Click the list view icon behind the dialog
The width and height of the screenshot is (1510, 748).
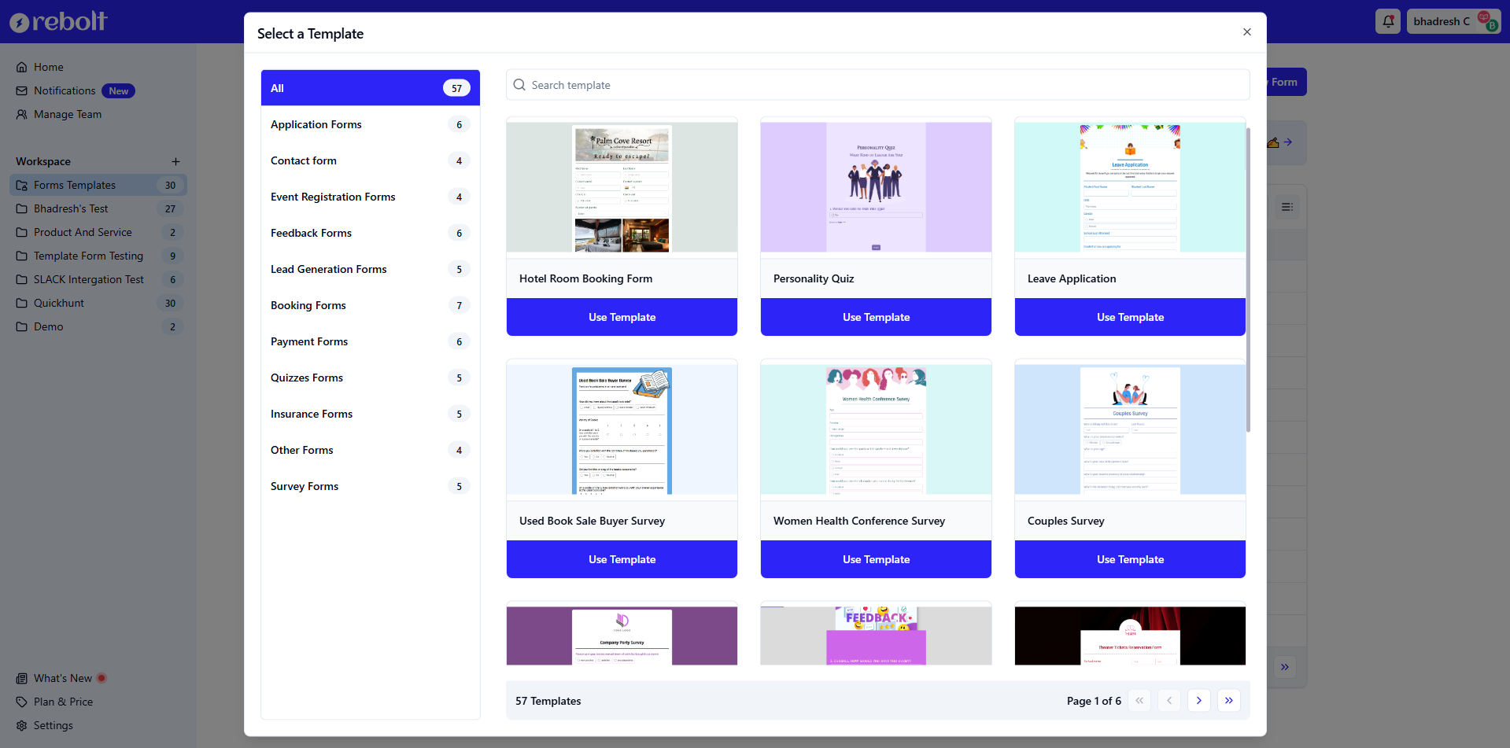[1287, 208]
